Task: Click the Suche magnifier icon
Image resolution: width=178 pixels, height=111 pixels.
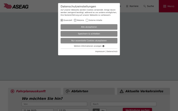Action: pyautogui.click(x=144, y=6)
